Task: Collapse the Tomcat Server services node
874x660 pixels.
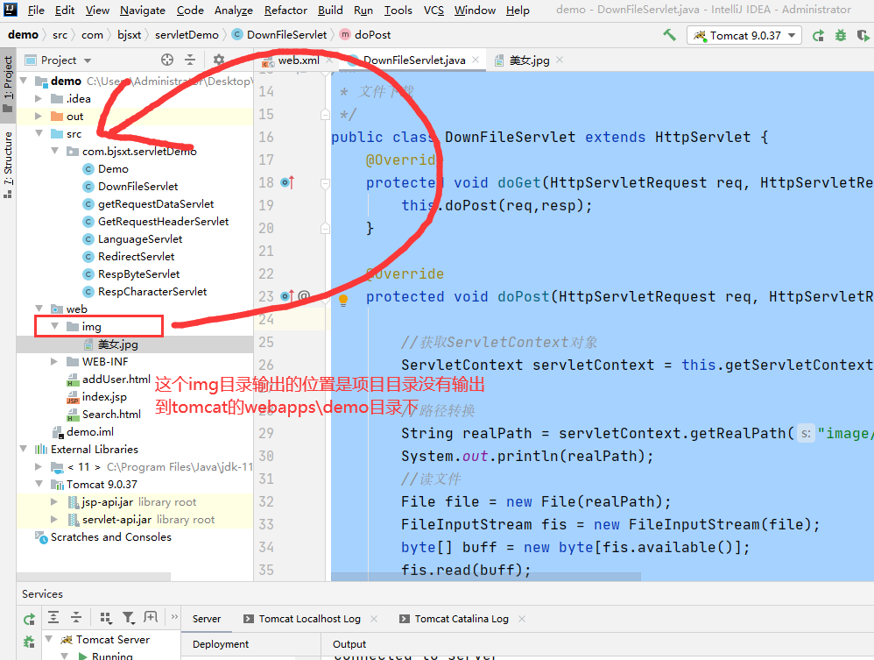Action: coord(48,639)
